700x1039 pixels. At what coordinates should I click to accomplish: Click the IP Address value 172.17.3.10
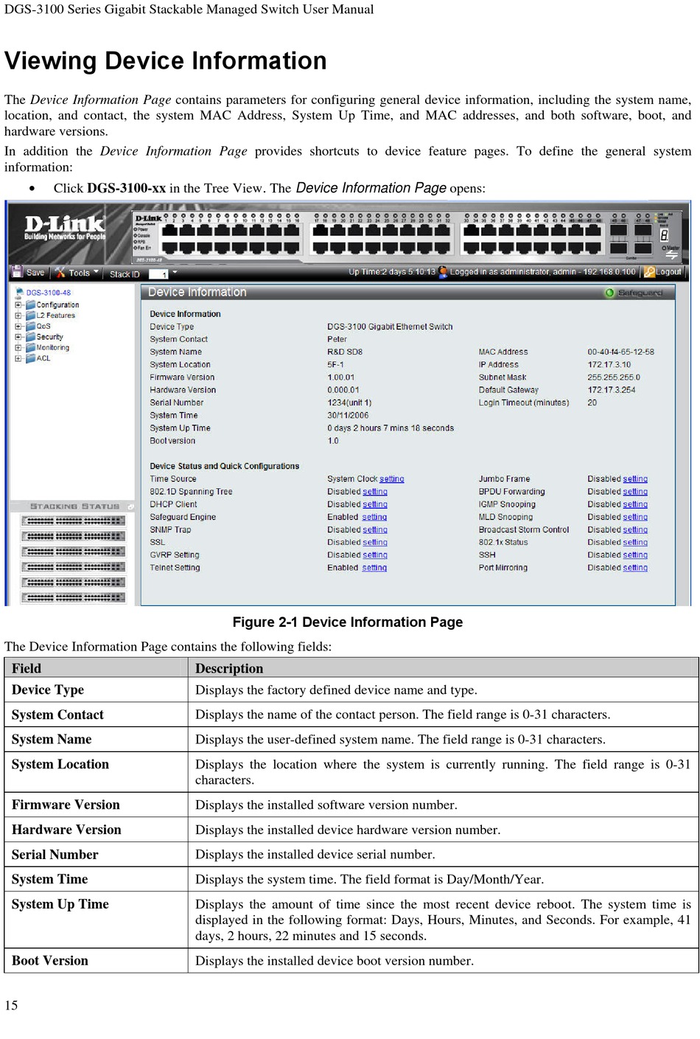coord(609,364)
